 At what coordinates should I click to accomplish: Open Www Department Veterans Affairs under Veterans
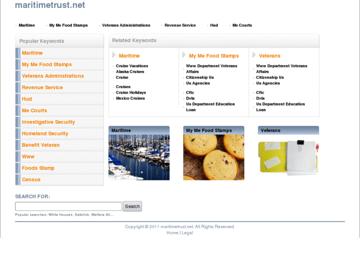pyautogui.click(x=281, y=69)
